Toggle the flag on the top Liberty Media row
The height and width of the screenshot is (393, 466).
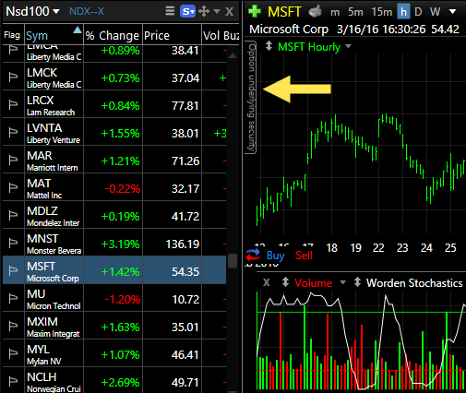click(x=13, y=50)
